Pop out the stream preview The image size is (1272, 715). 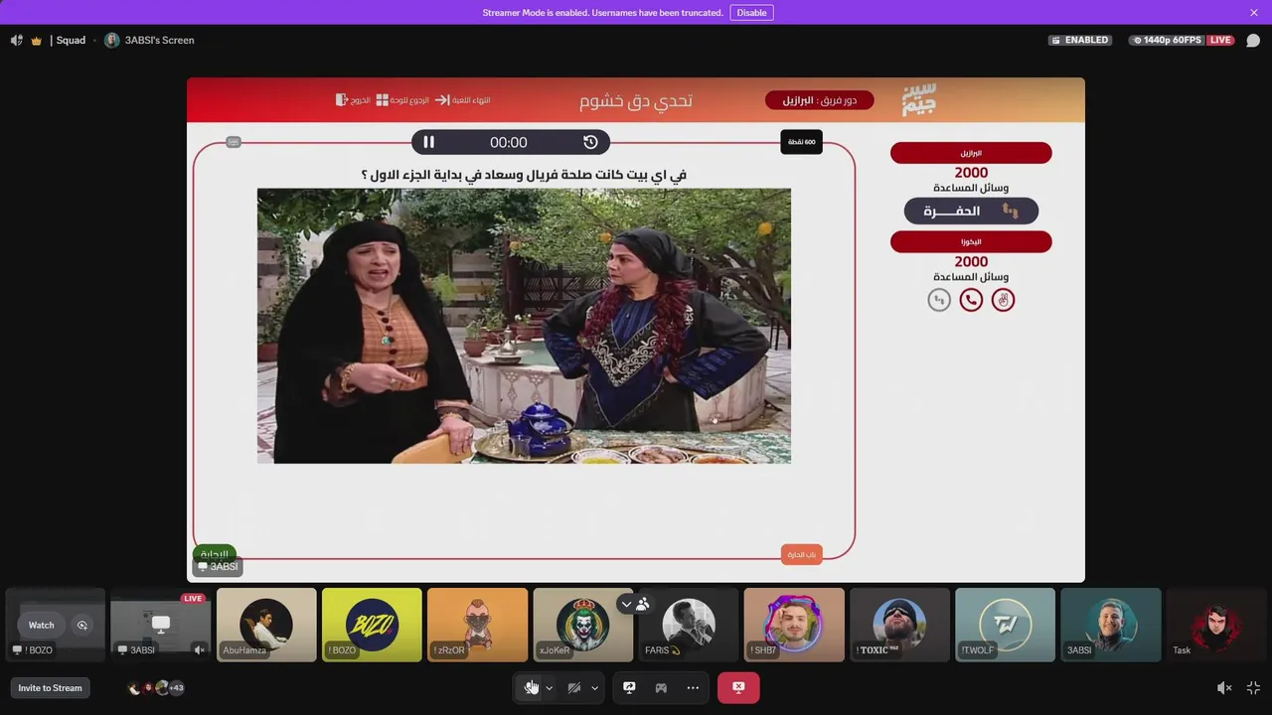coord(82,625)
